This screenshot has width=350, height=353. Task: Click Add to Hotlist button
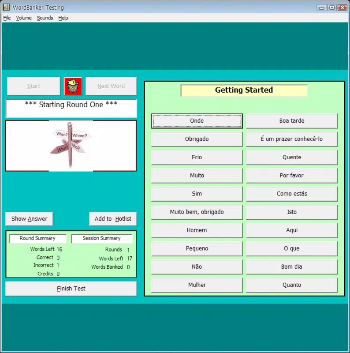pos(113,218)
